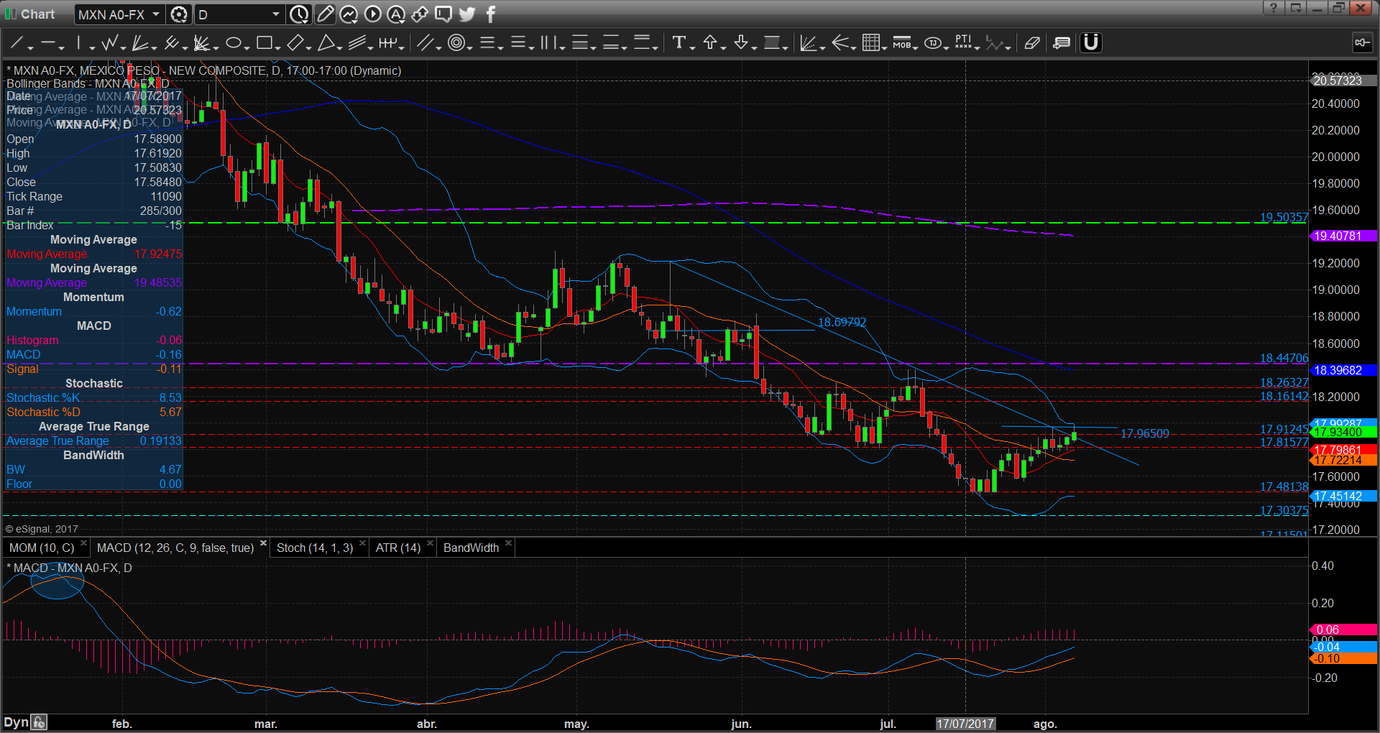Select the PTI tool
This screenshot has height=733, width=1380.
click(x=964, y=43)
